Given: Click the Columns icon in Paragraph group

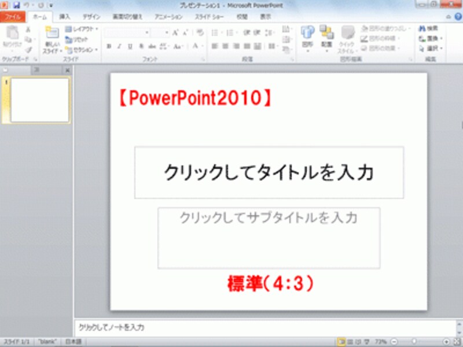Looking at the screenshot, I should click(271, 46).
